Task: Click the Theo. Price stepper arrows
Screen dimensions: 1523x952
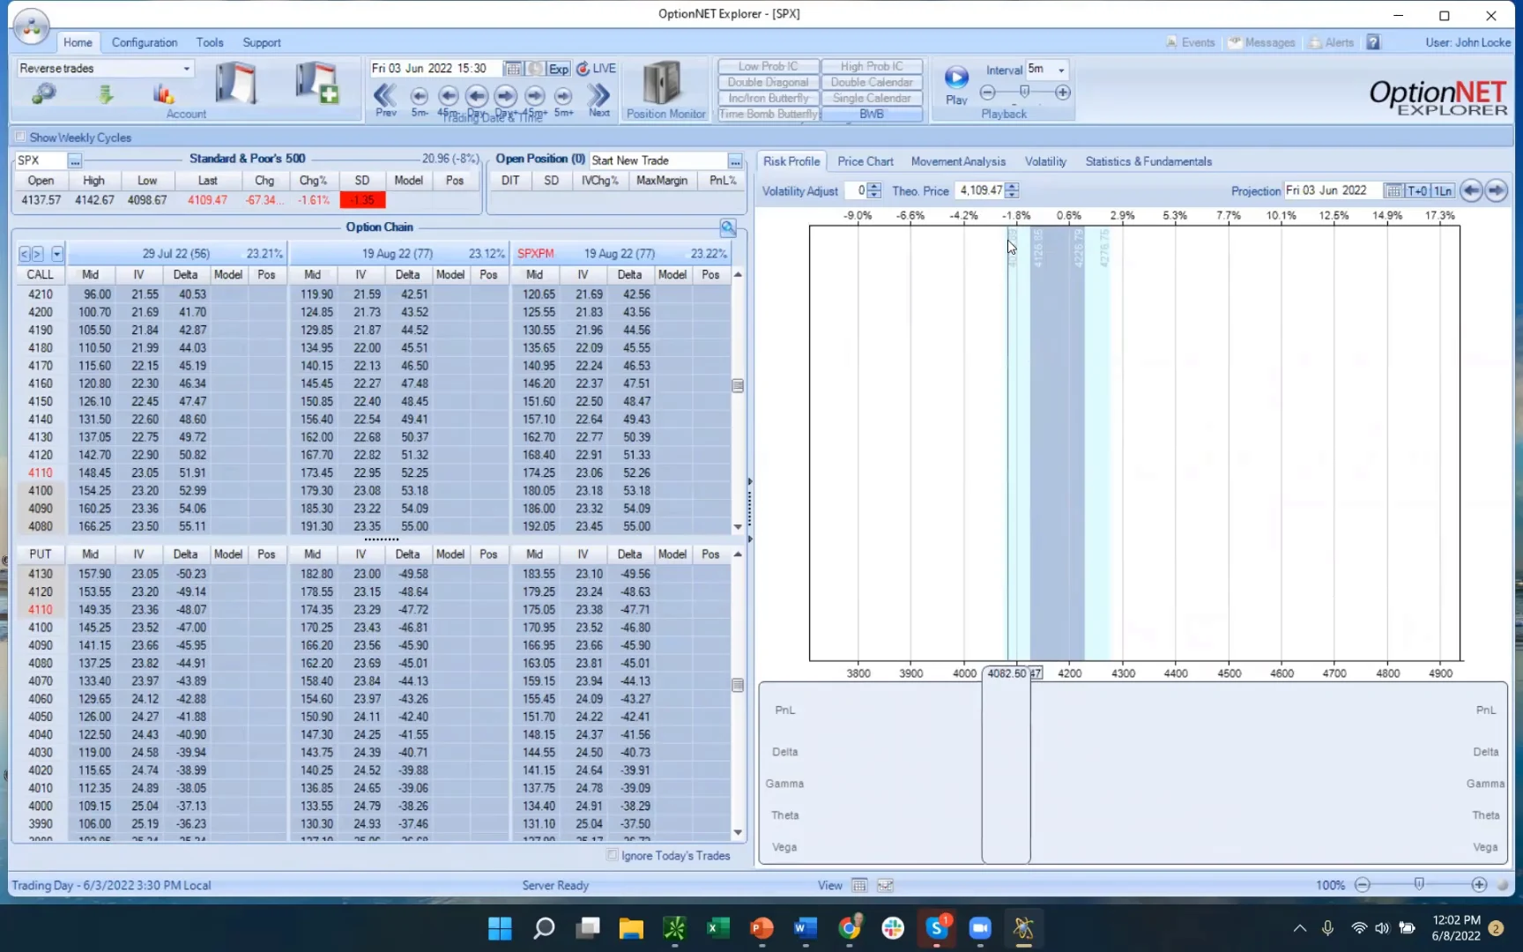Action: coord(1012,190)
